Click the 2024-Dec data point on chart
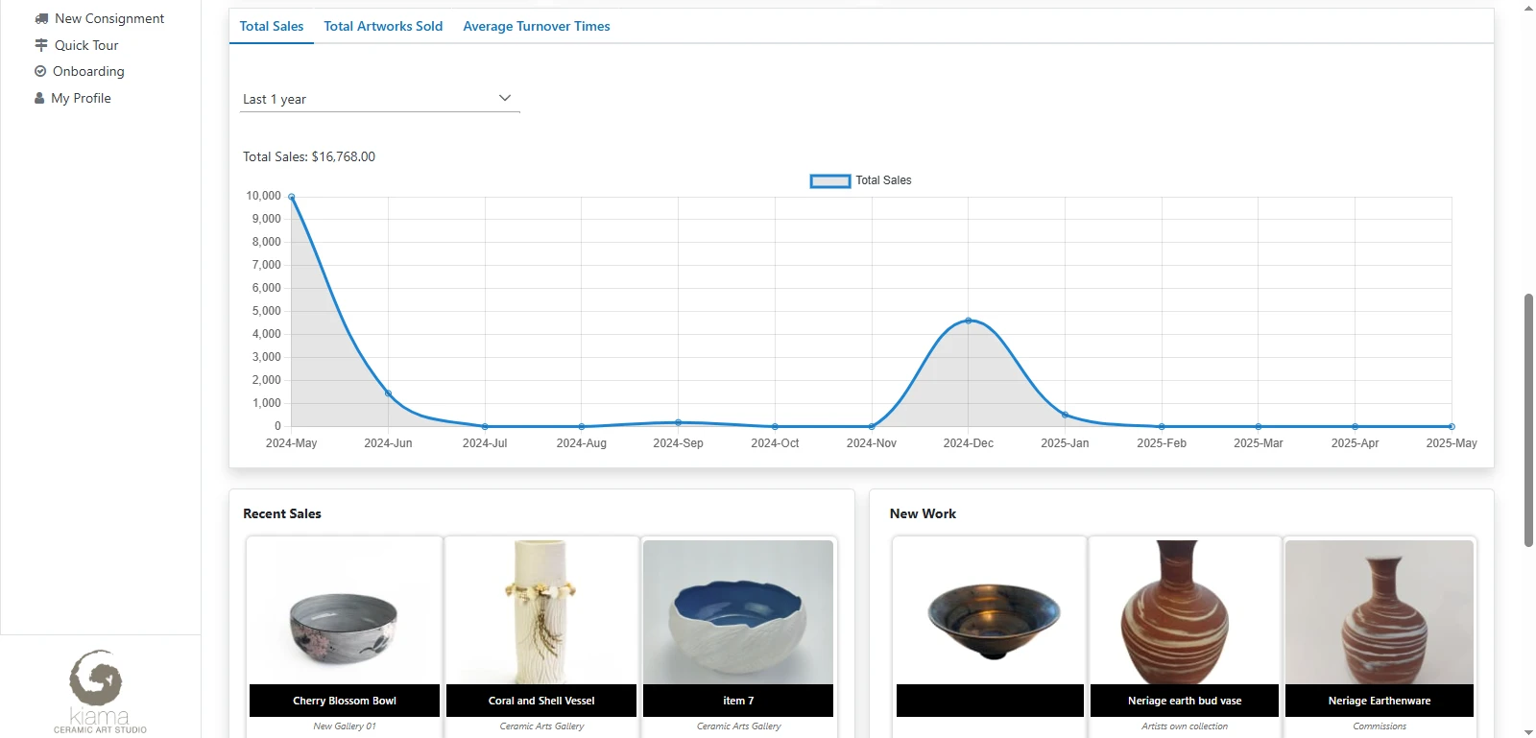This screenshot has width=1536, height=738. click(968, 321)
